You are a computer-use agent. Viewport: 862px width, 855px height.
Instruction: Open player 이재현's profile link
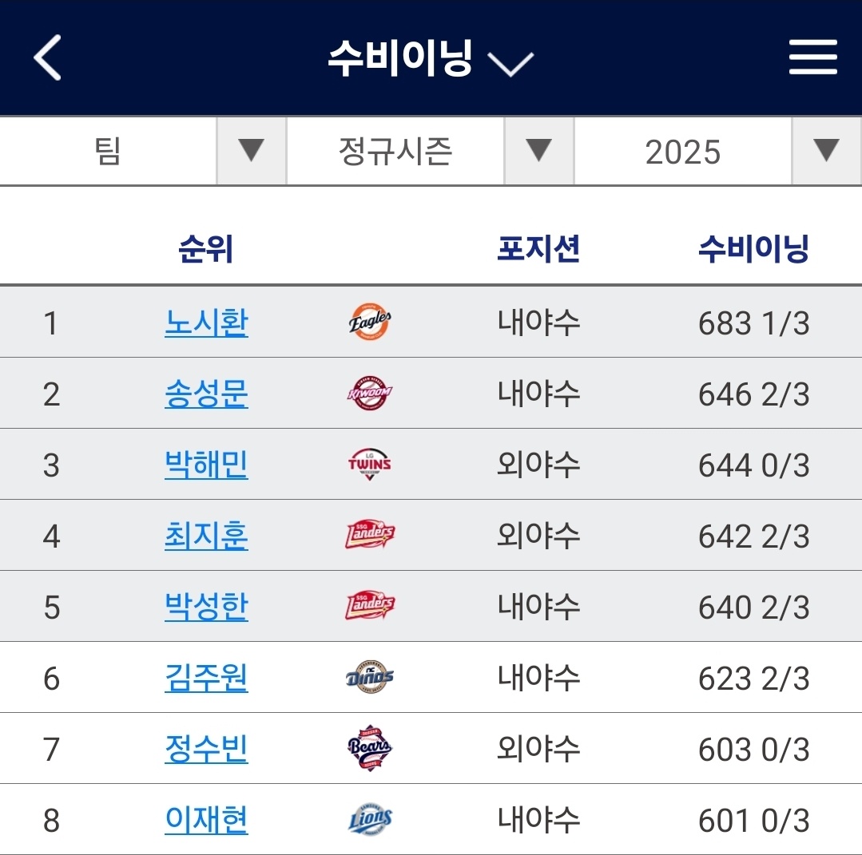click(x=206, y=821)
